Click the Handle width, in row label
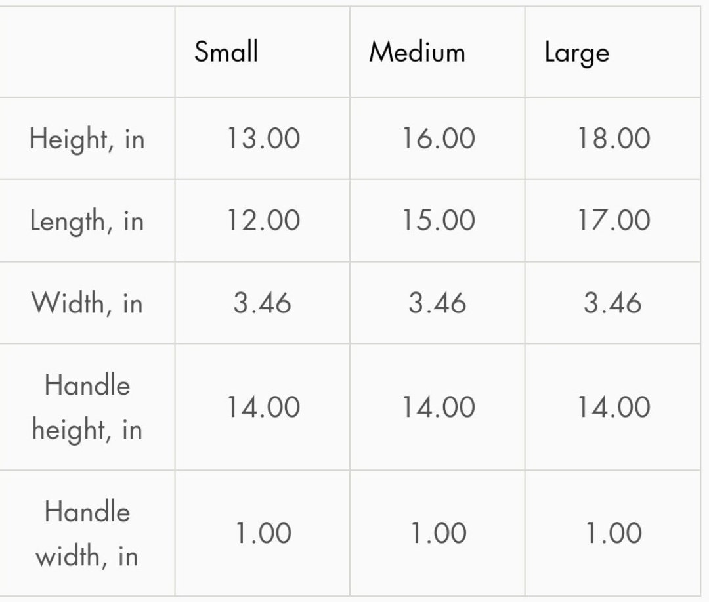This screenshot has height=602, width=709. point(87,534)
